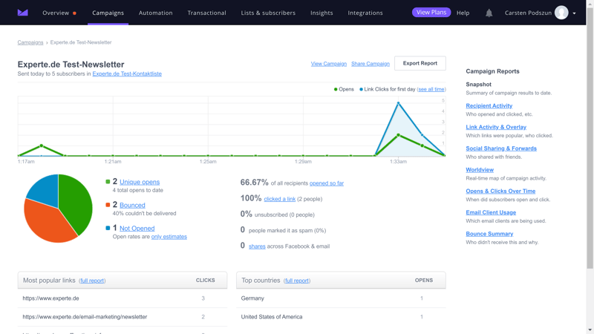594x334 pixels.
Task: Click the blue Not Opened square marker
Action: (x=108, y=229)
